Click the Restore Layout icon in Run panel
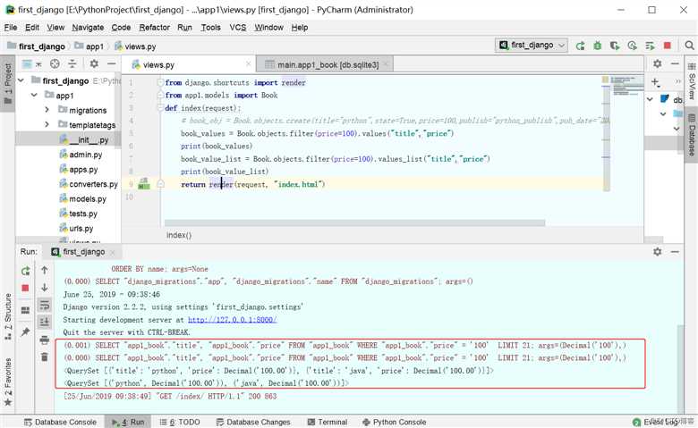The width and height of the screenshot is (698, 428). coord(25,310)
